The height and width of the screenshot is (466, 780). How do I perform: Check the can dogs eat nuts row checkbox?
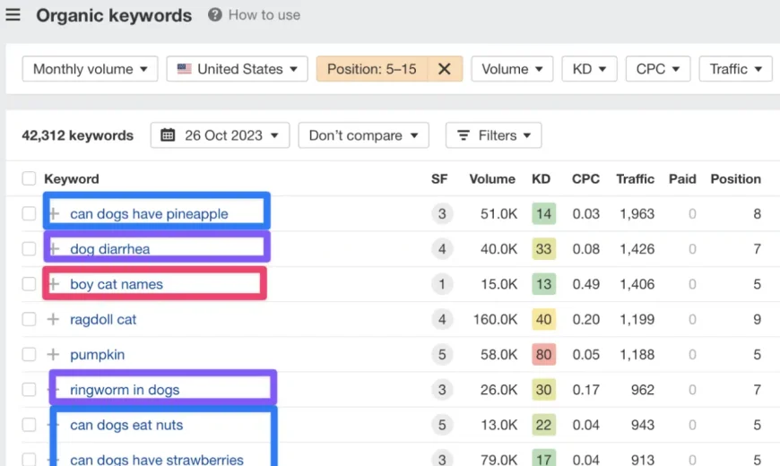point(29,425)
